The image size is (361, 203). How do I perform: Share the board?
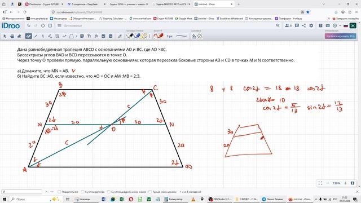click(304, 25)
